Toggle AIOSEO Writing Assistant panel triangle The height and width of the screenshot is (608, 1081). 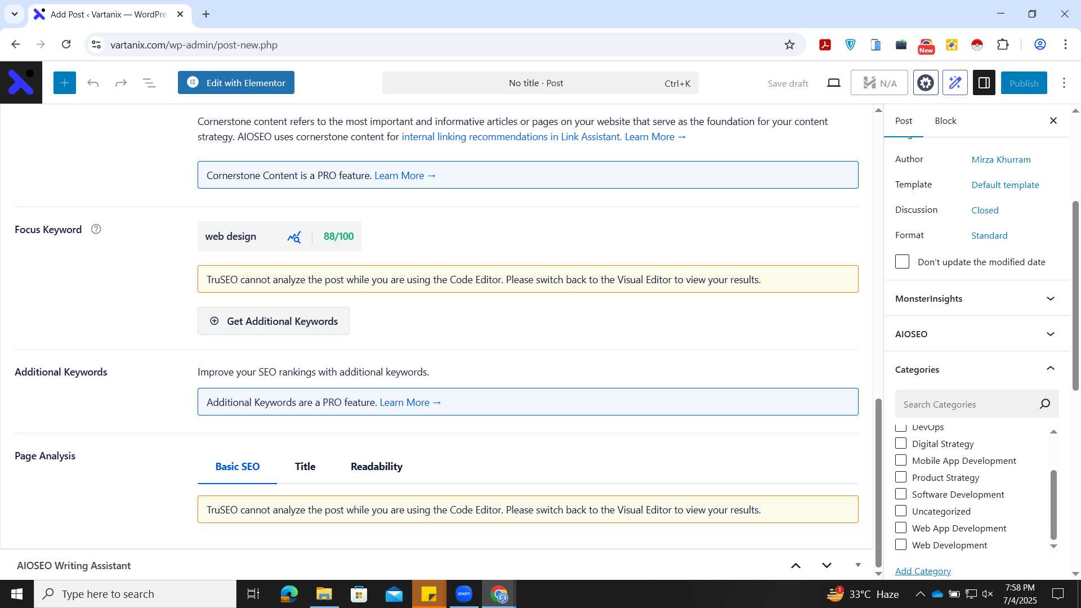coord(858,565)
